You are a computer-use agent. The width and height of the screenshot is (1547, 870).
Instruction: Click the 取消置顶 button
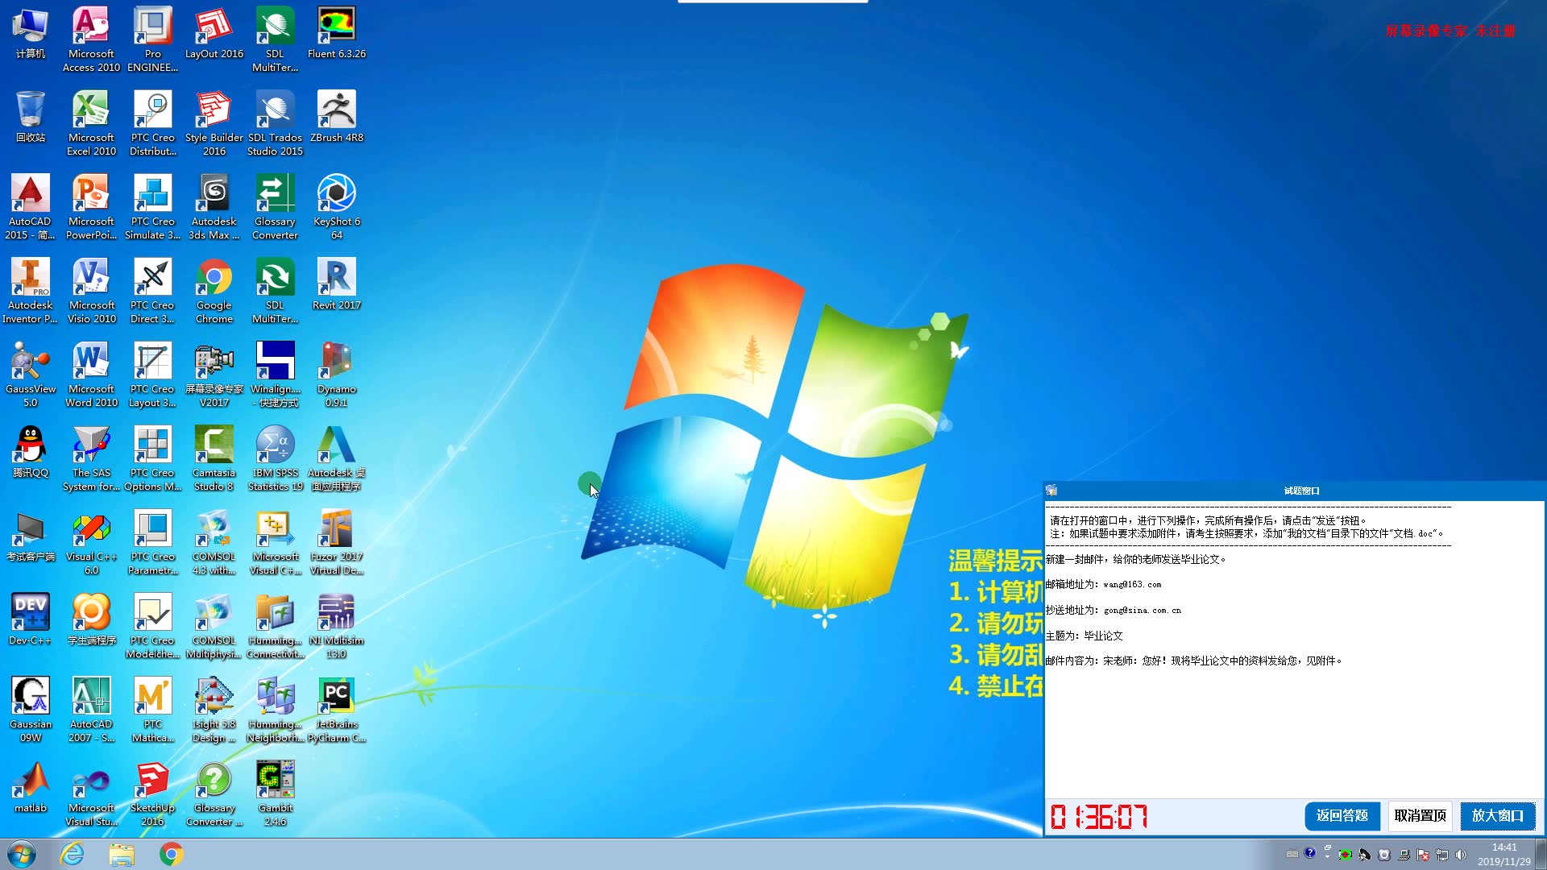coord(1420,815)
